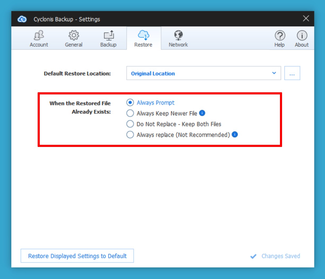Click the Original Location combo box text
The width and height of the screenshot is (325, 279).
coord(153,73)
